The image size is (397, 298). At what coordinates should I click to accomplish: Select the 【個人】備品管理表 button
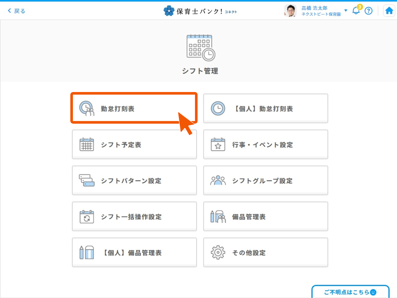(134, 253)
